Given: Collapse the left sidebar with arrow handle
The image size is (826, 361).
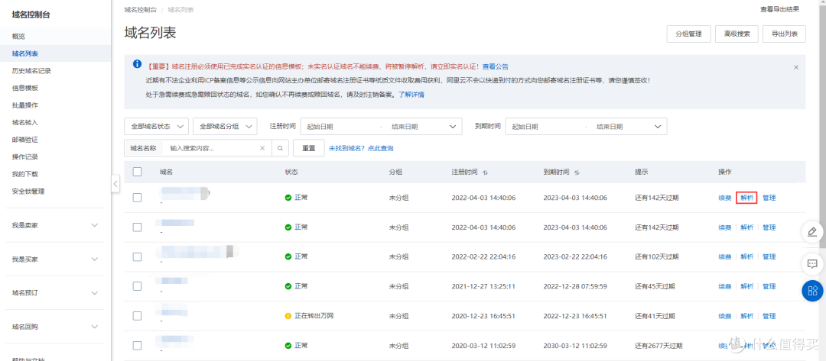Looking at the screenshot, I should point(115,184).
